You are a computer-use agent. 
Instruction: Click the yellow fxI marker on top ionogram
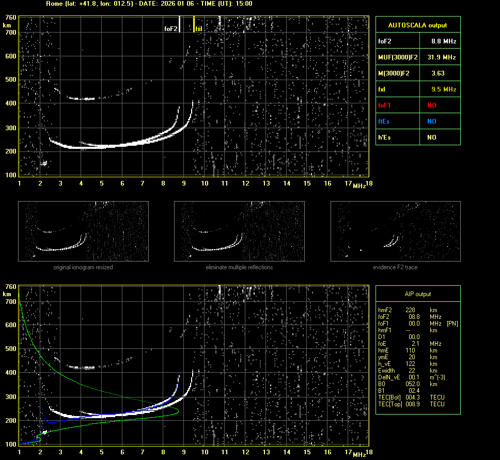tap(194, 24)
